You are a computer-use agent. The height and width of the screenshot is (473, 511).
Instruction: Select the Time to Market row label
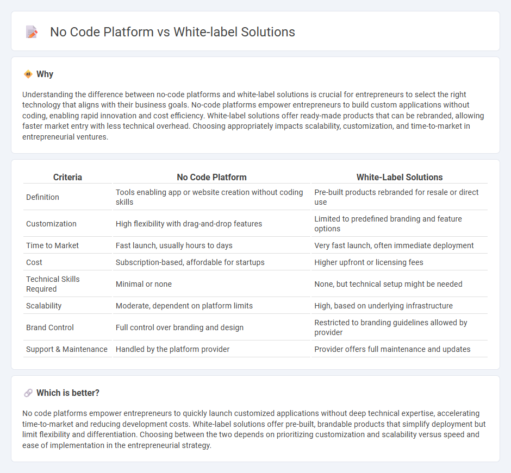[52, 245]
